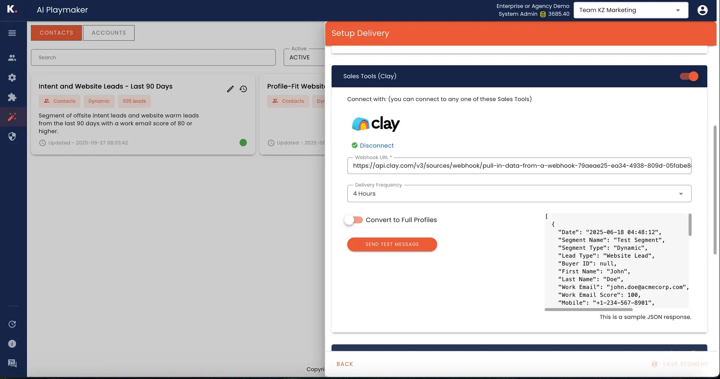
Task: Enable Convert to Full Profiles
Action: 353,220
